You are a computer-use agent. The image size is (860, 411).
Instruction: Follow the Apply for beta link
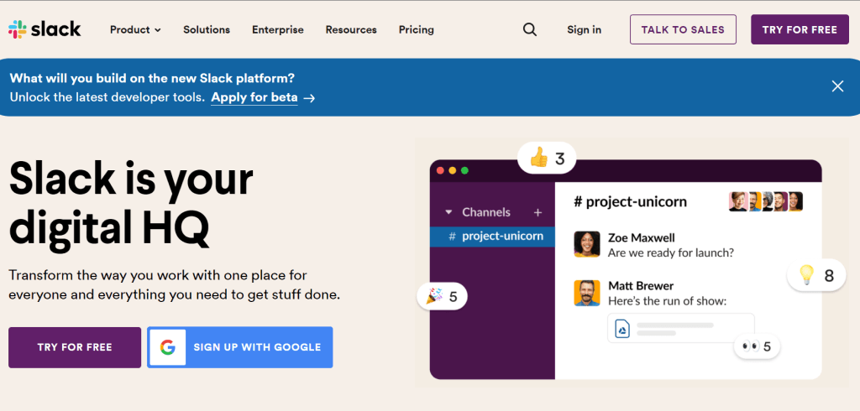pos(254,98)
